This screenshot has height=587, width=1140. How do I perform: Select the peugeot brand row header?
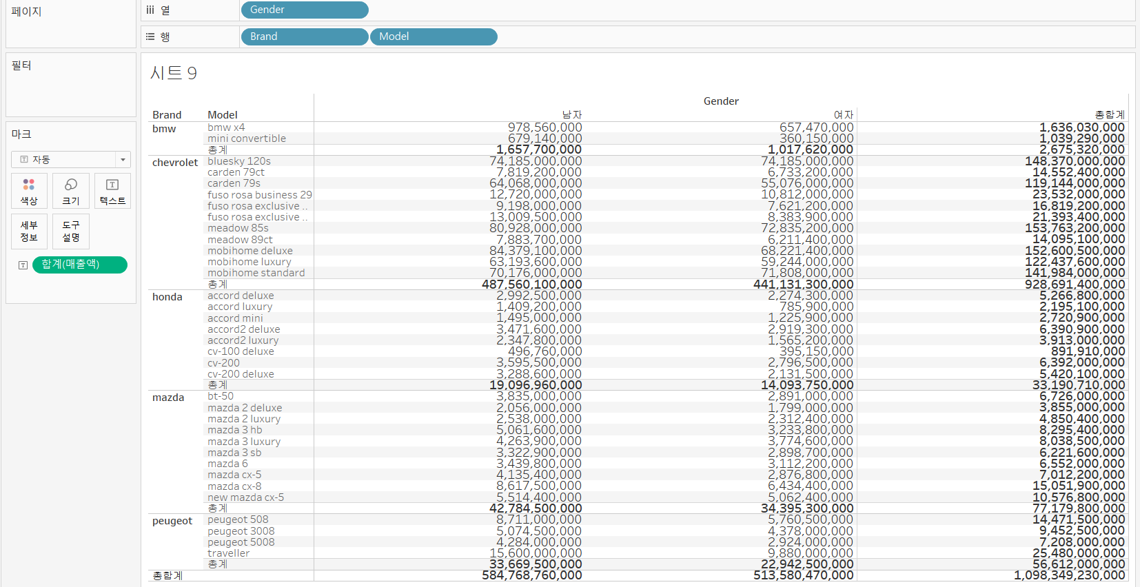click(x=172, y=521)
